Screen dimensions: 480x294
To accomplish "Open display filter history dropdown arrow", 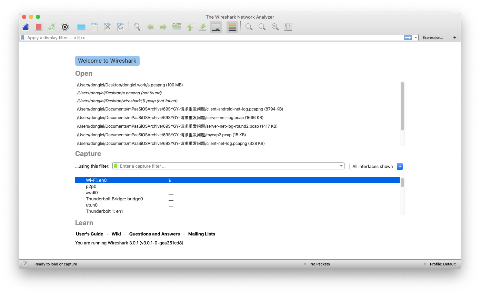I will [416, 38].
